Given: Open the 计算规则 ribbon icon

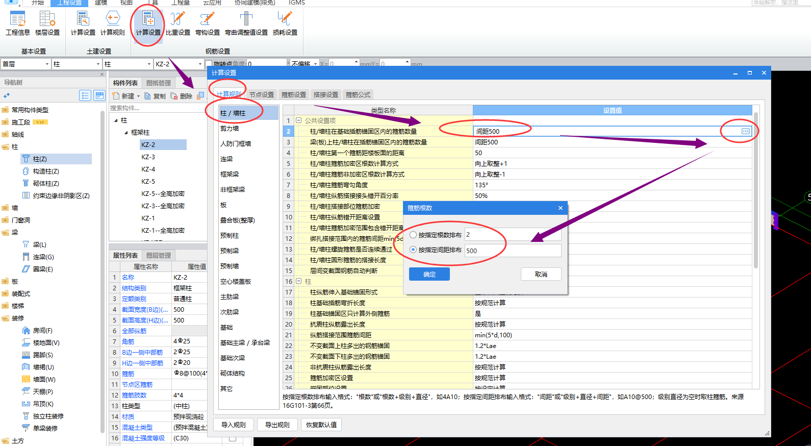Looking at the screenshot, I should [112, 23].
